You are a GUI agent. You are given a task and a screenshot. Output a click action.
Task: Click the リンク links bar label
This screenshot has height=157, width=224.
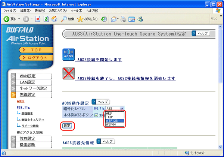(x=214, y=19)
